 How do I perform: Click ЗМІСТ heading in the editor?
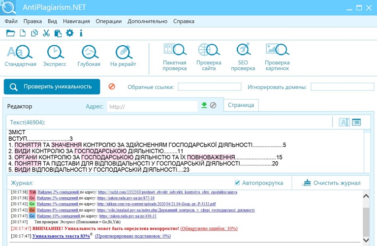pos(17,132)
